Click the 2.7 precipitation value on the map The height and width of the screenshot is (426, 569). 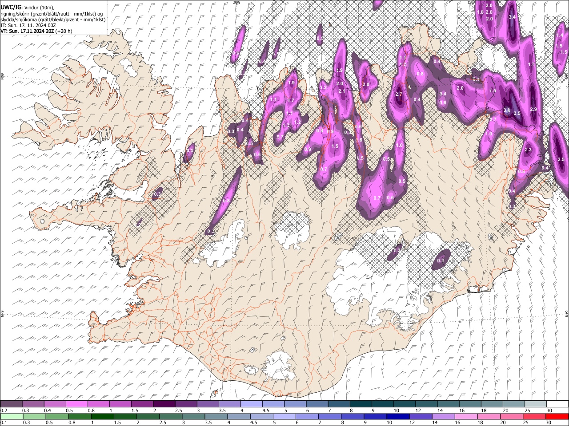pyautogui.click(x=399, y=95)
